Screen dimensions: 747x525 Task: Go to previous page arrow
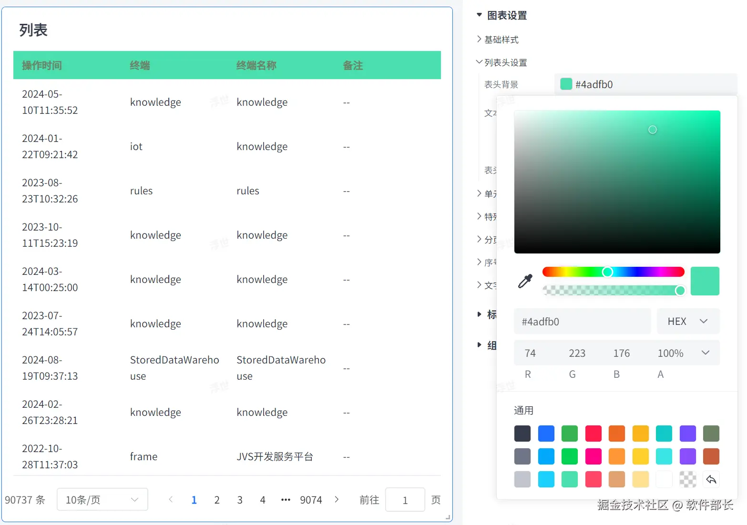pos(171,499)
